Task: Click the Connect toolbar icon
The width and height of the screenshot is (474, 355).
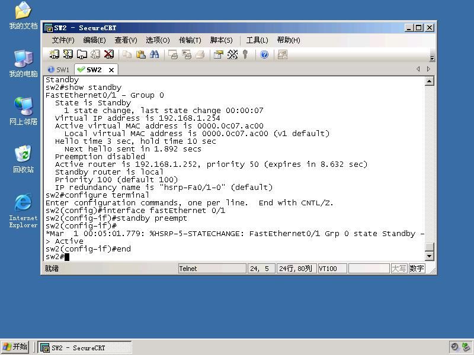Action: (x=54, y=54)
